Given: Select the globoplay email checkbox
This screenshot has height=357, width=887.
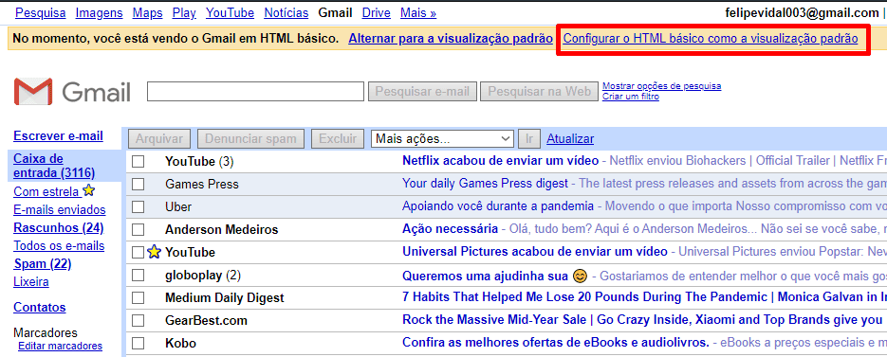Looking at the screenshot, I should 138,276.
